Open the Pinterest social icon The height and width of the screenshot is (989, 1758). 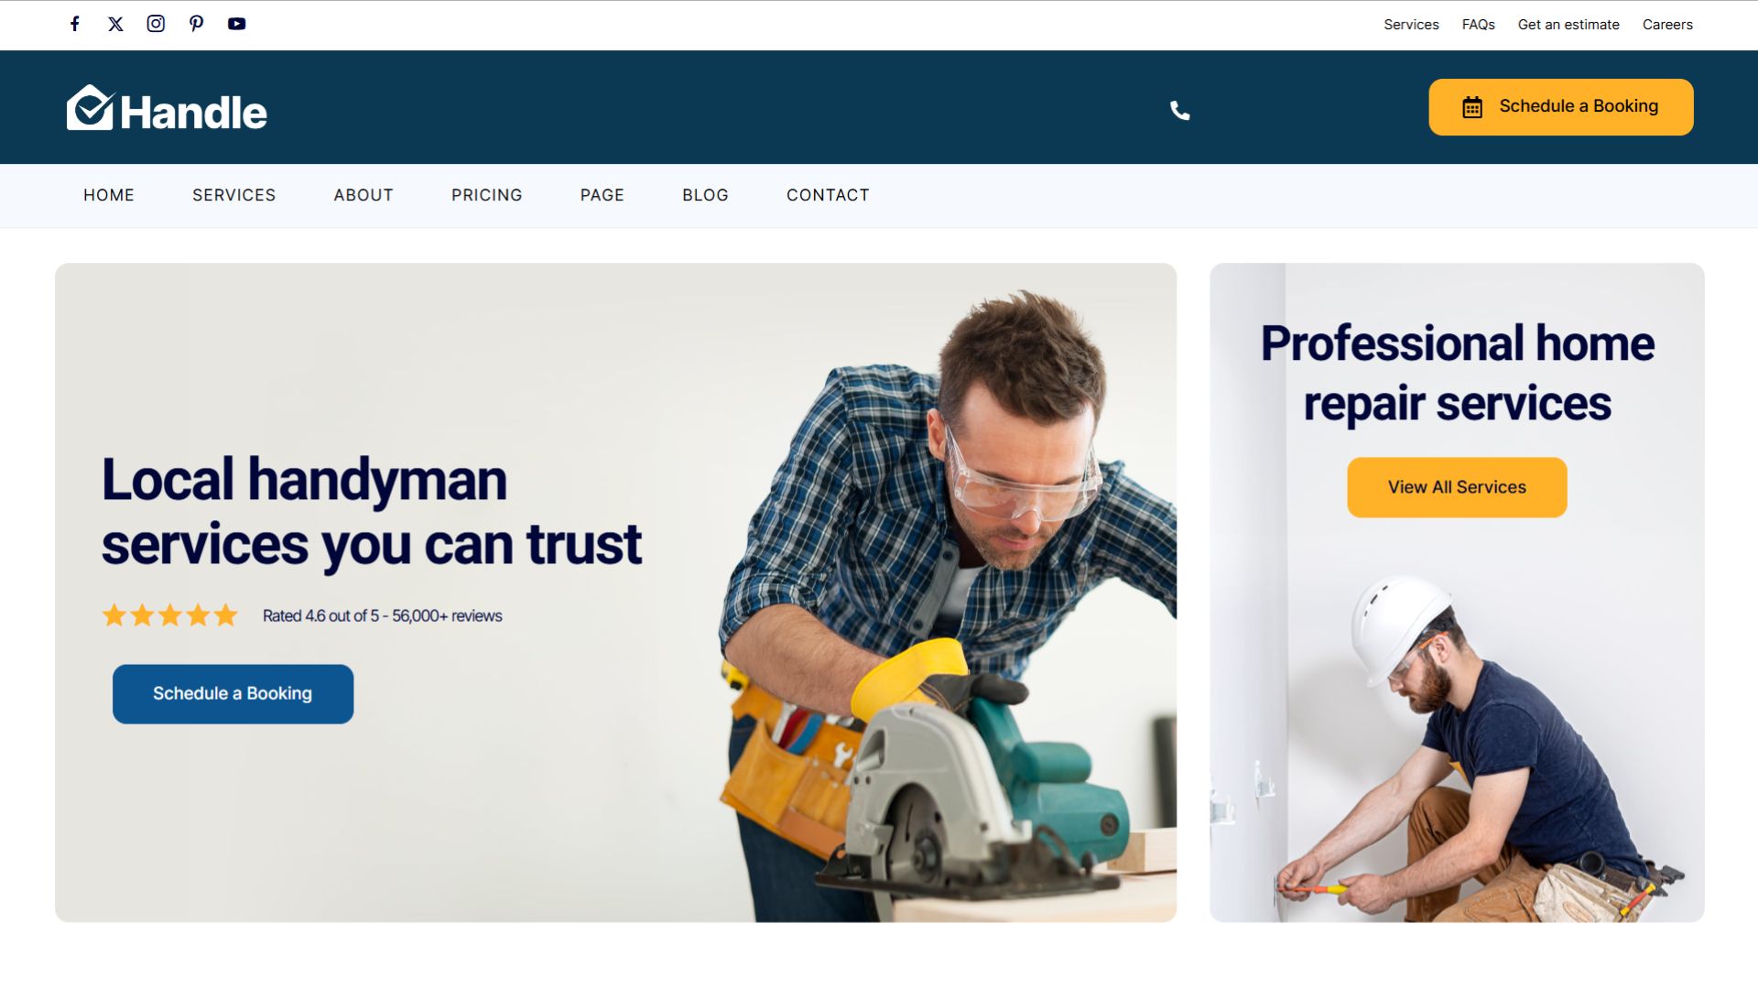click(x=196, y=24)
